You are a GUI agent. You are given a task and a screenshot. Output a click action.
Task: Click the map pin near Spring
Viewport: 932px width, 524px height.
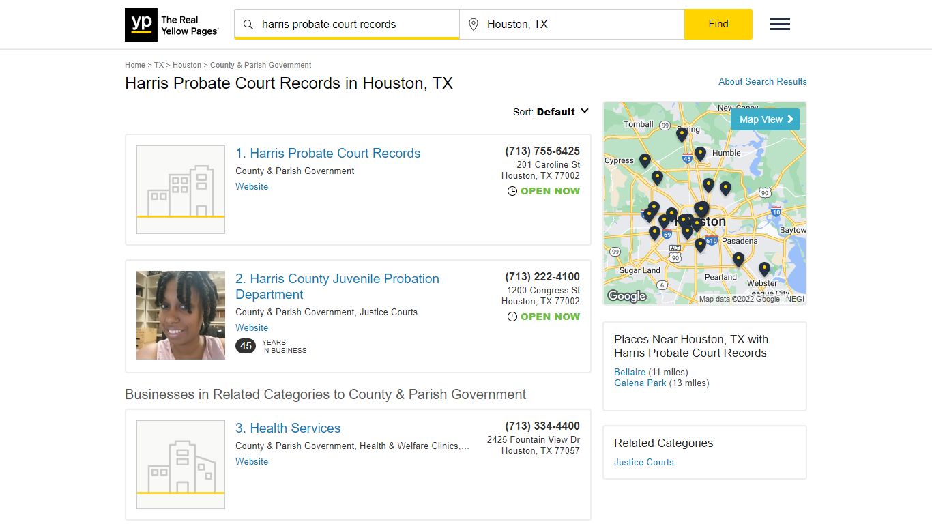(682, 134)
